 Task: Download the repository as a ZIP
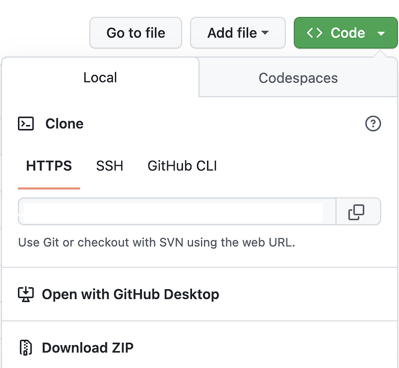(87, 348)
